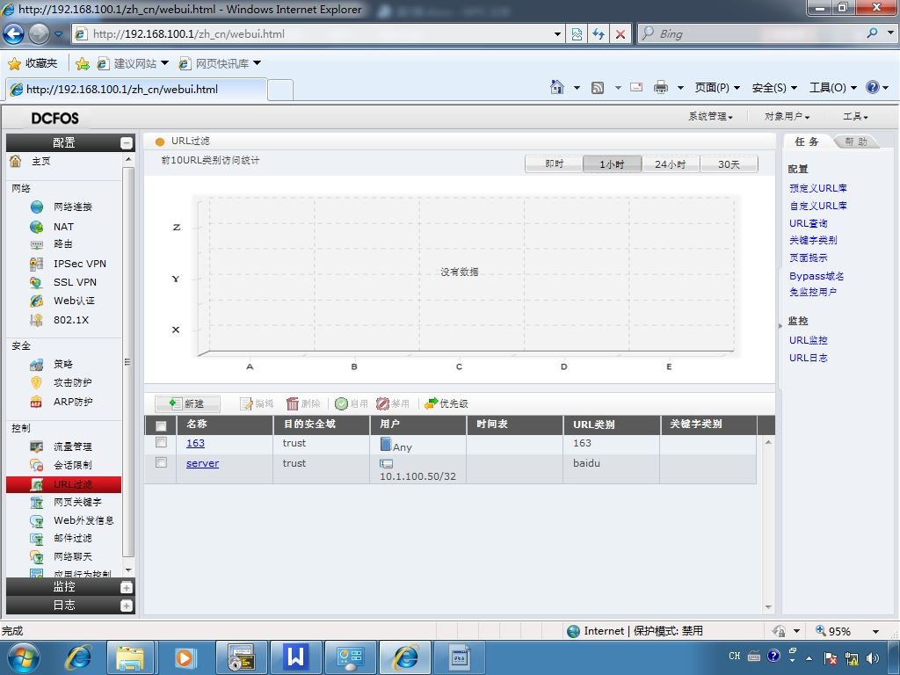This screenshot has width=900, height=675.
Task: Select URL过滤 in sidebar
Action: (x=63, y=484)
